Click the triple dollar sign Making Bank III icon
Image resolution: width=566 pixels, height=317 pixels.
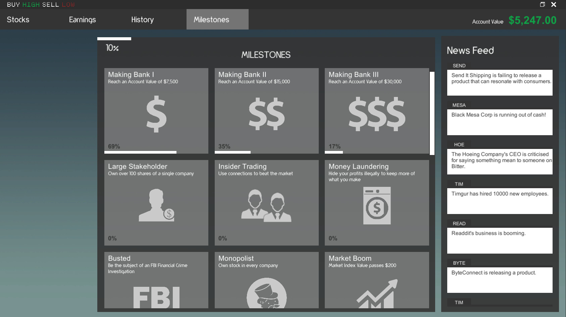pos(377,114)
